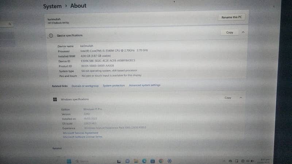Open Microsoft Edge from the taskbar
This screenshot has height=164, width=292.
tap(144, 161)
